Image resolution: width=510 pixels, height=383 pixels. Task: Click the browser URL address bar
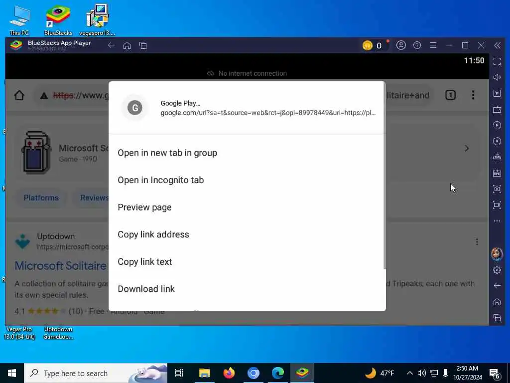[x=233, y=95]
